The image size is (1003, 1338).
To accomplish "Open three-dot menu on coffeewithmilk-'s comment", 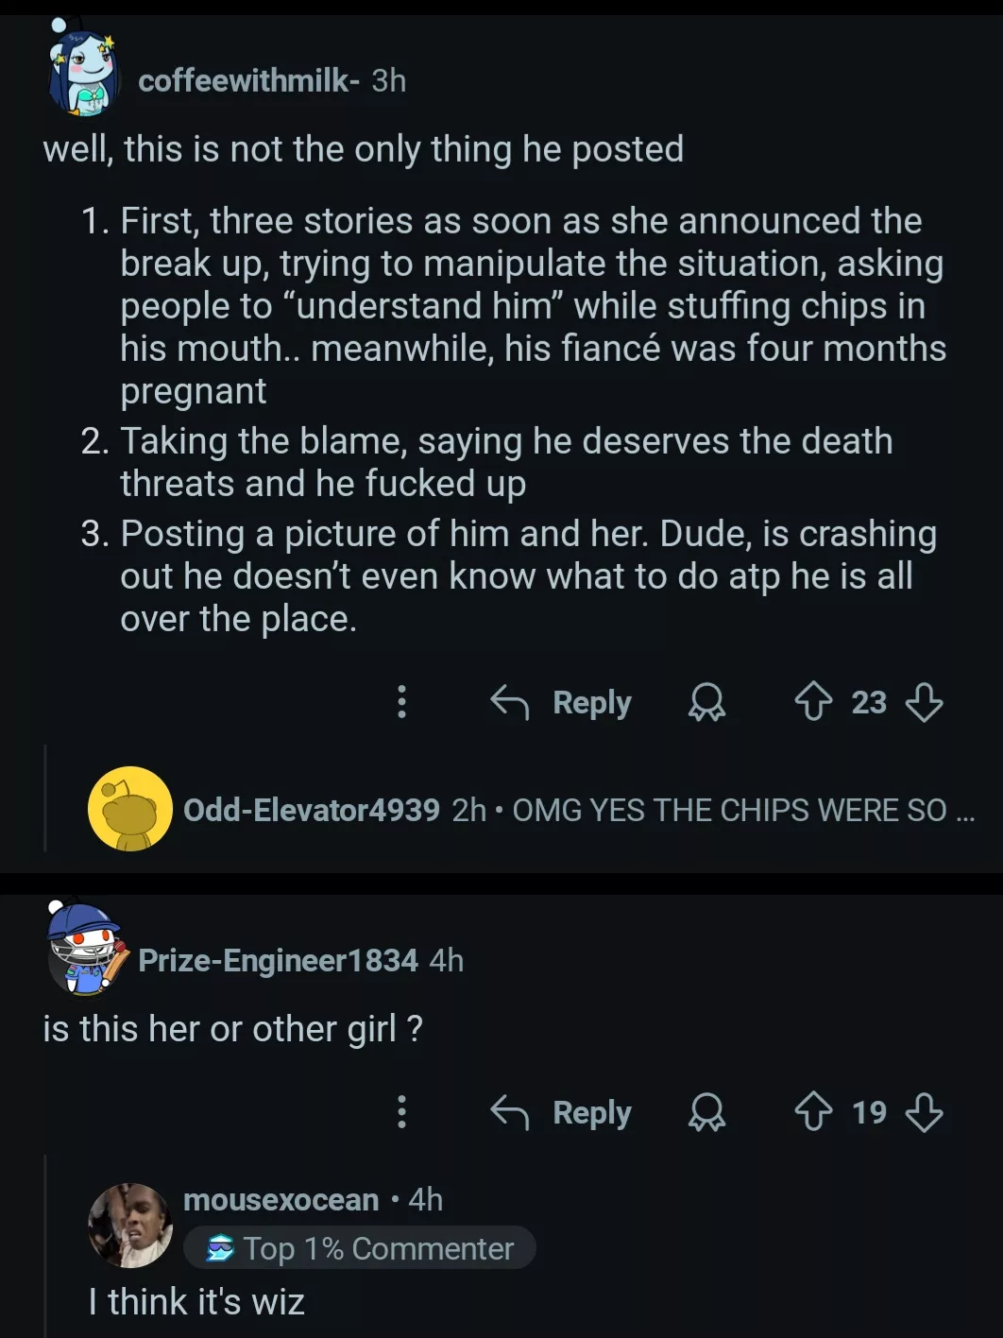I will (x=402, y=702).
